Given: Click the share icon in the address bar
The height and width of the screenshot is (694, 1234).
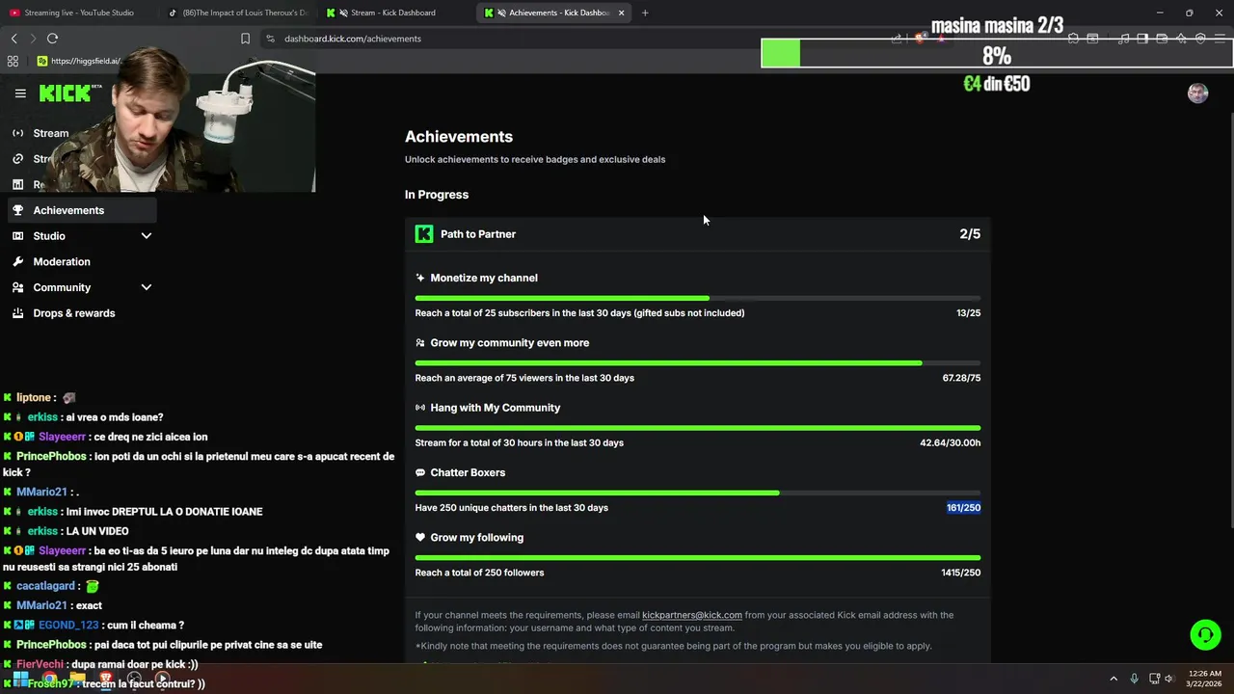Looking at the screenshot, I should pos(897,39).
